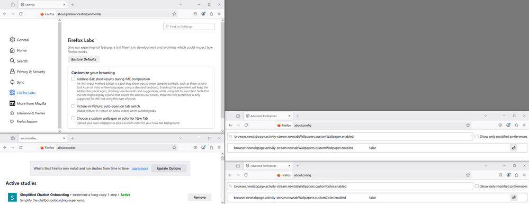Image resolution: width=529 pixels, height=204 pixels.
Task: Select Advanced Preferences tab in customWallpaper window
Action: (268, 116)
